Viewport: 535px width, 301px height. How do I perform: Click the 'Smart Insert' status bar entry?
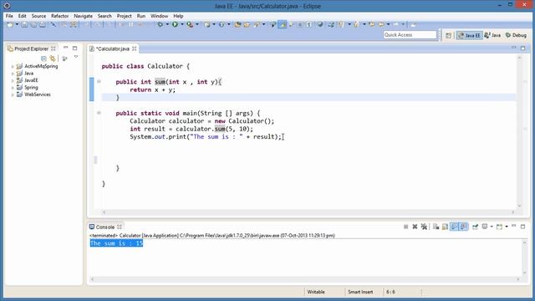pos(360,292)
